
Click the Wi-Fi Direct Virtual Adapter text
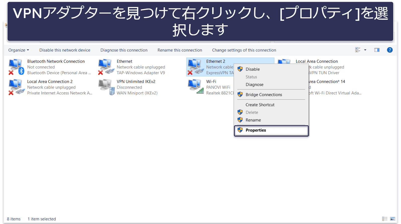pos(335,93)
